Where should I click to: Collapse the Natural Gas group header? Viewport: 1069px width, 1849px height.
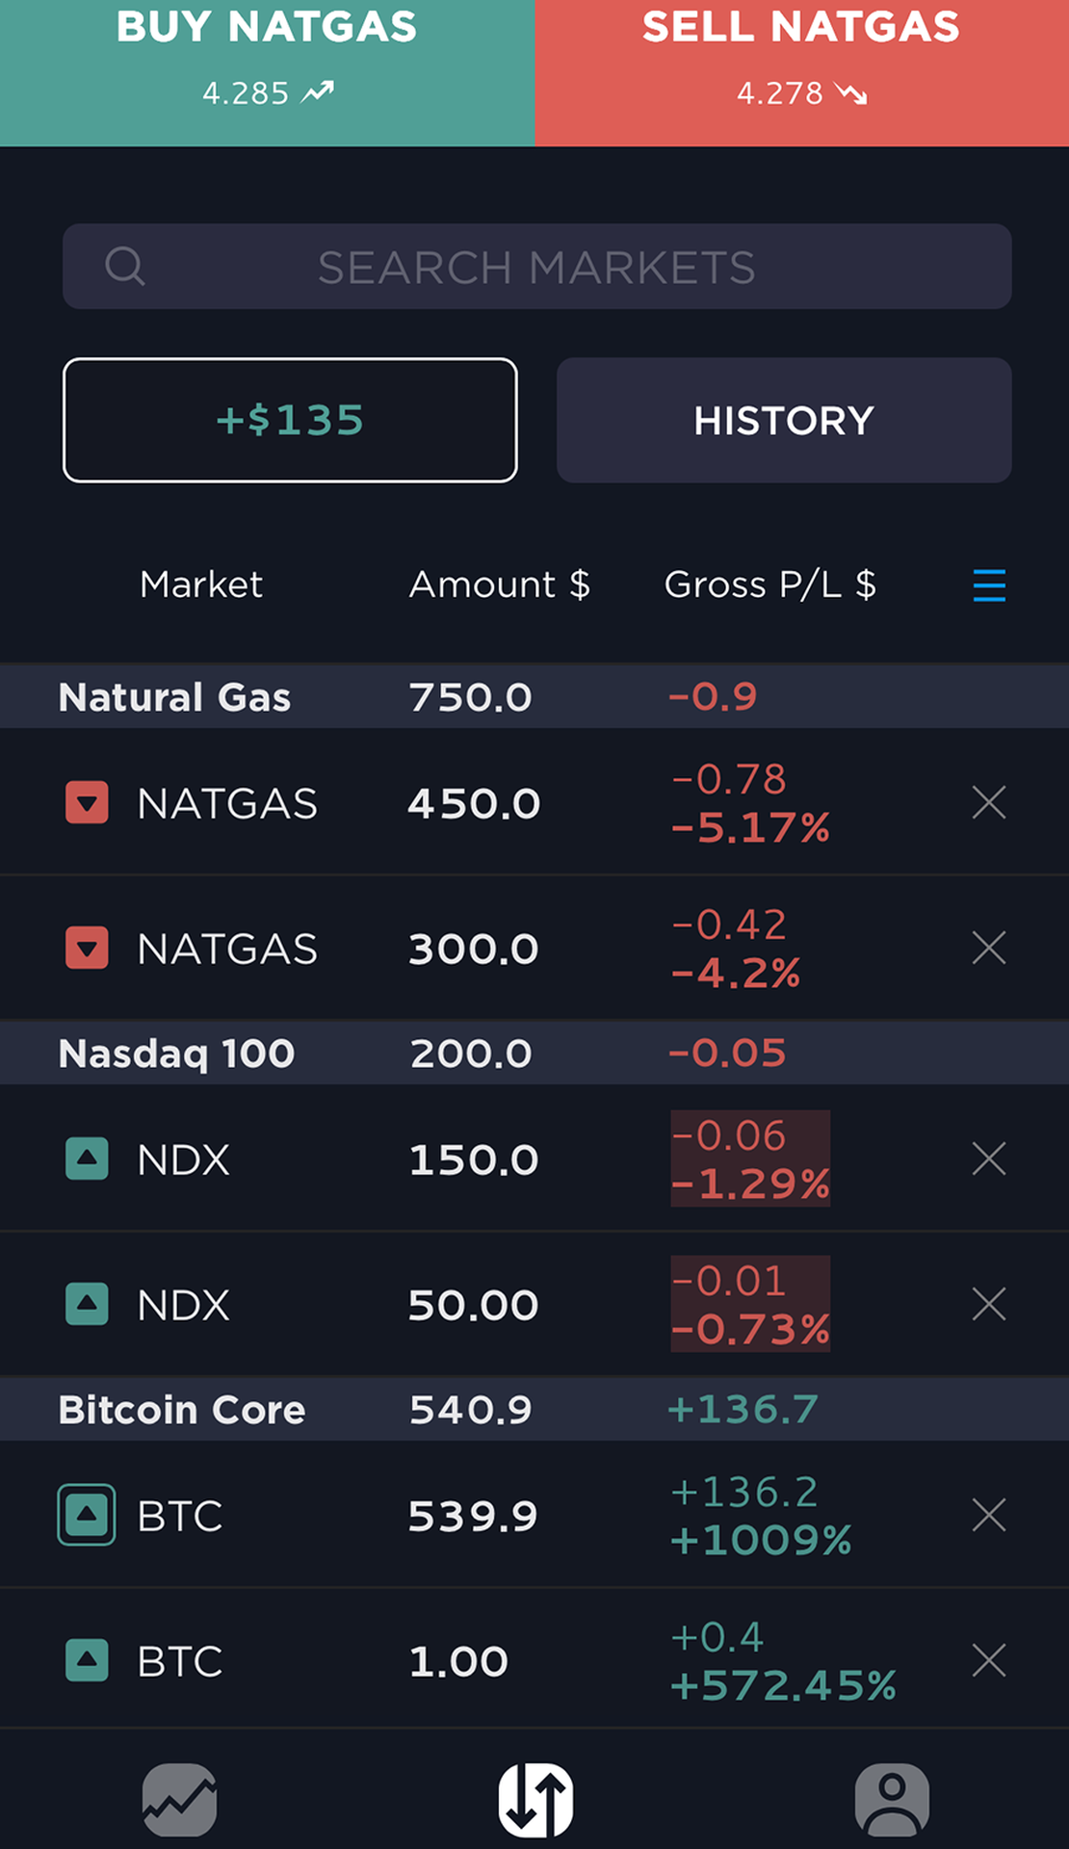click(x=534, y=696)
